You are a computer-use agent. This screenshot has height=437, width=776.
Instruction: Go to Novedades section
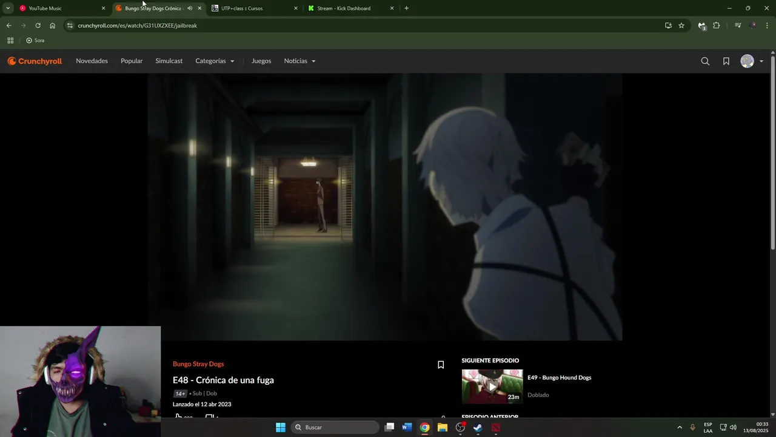pos(92,61)
